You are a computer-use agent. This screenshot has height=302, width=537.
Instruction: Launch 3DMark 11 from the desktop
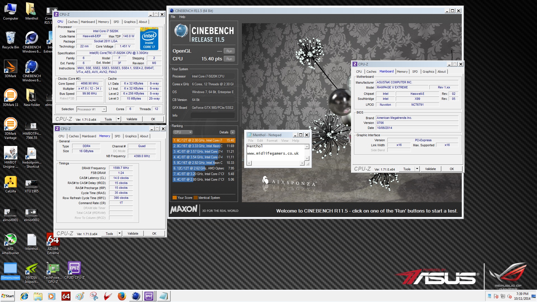[x=11, y=98]
